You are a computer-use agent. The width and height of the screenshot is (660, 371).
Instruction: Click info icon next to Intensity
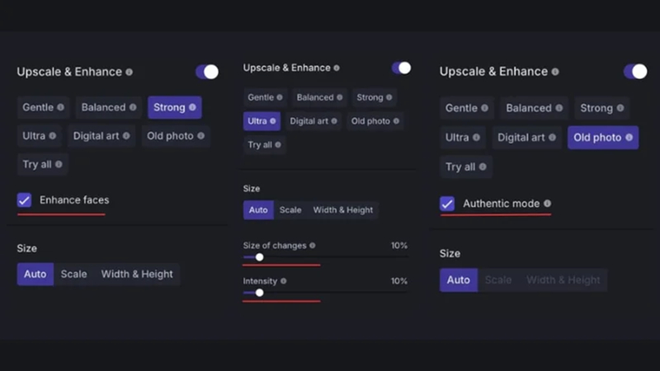[283, 281]
